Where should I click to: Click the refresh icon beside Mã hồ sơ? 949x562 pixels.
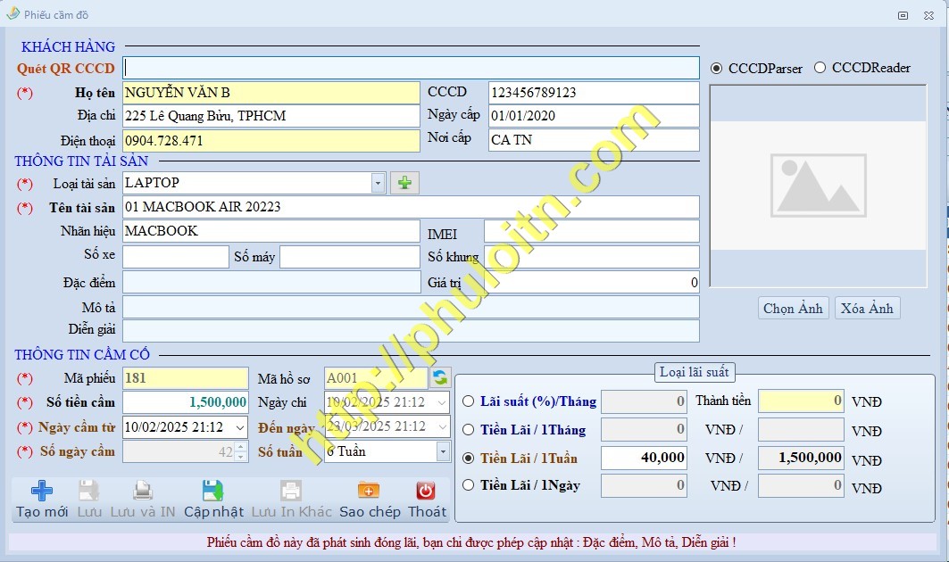tap(440, 378)
